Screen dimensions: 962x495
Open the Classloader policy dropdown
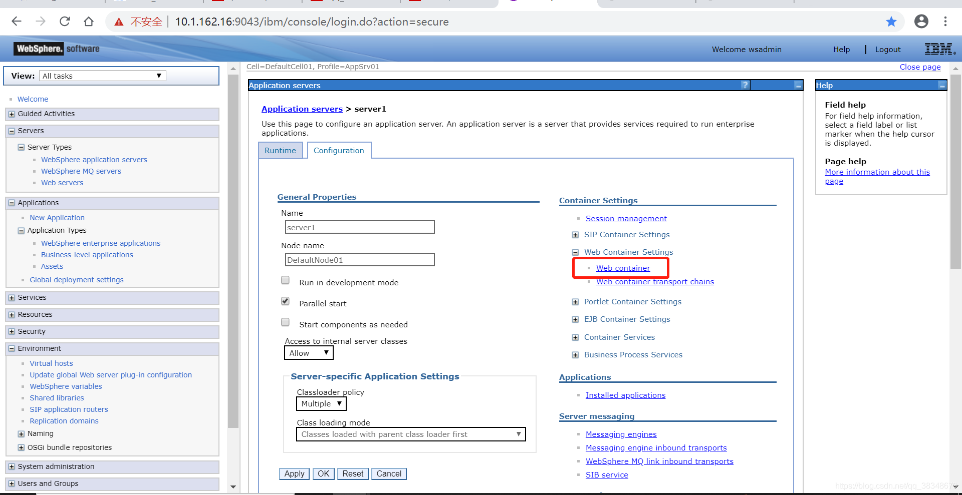(x=321, y=403)
